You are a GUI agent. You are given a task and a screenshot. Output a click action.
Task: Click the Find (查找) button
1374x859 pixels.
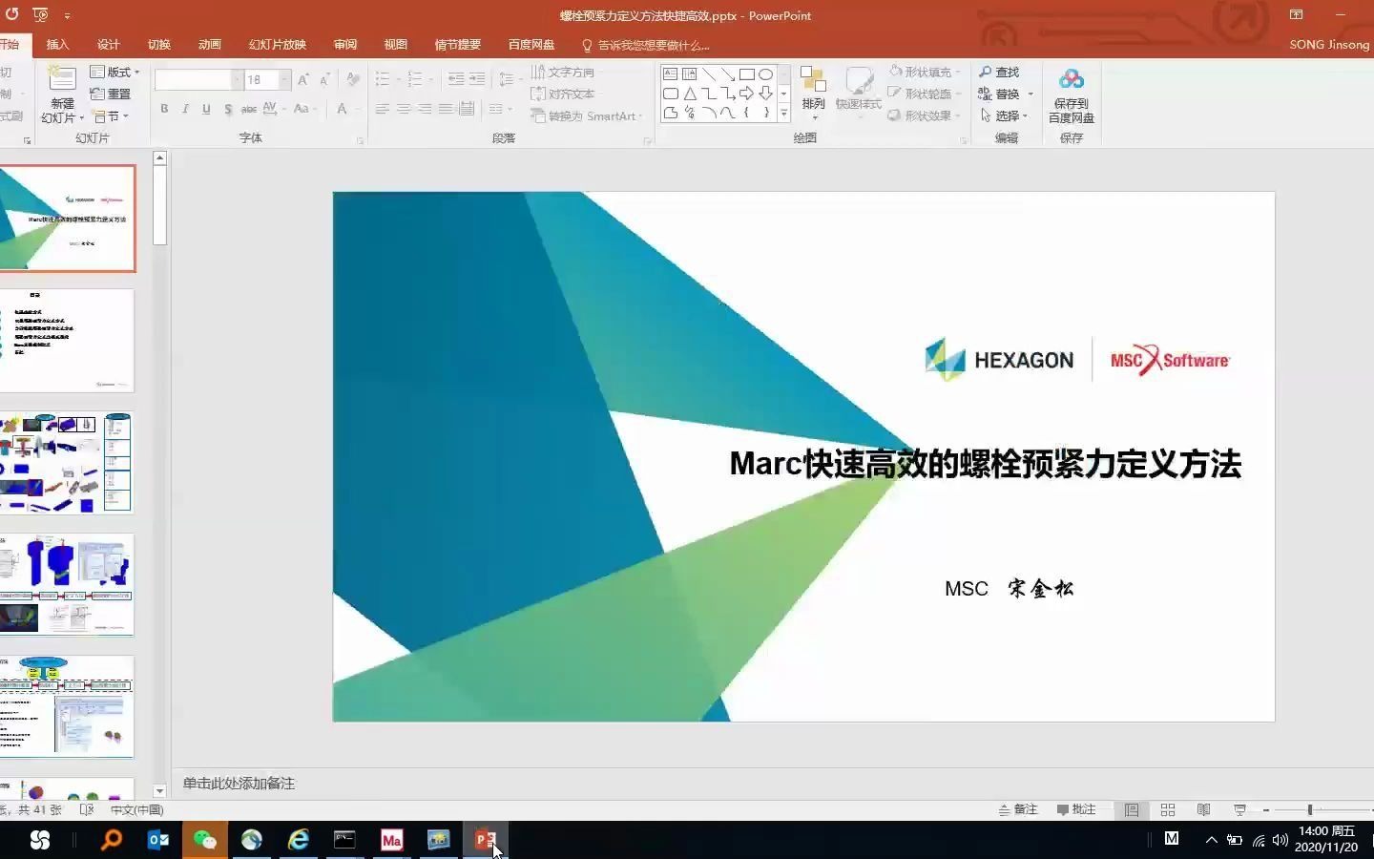[x=999, y=73]
